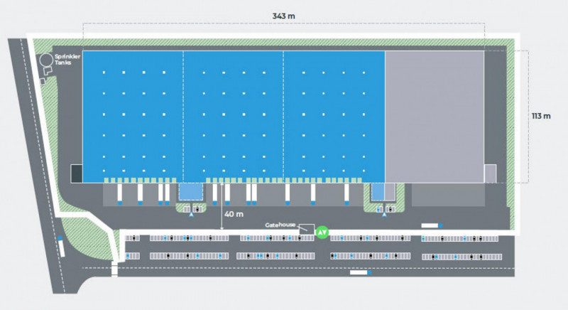Select the Gatehouse building outline
568x310 pixels.
point(307,230)
